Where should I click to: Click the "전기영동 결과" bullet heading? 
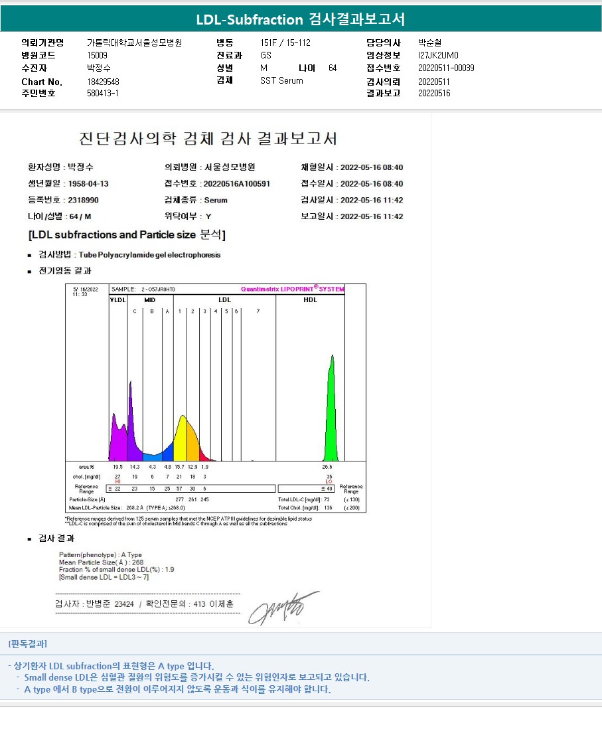pos(65,271)
